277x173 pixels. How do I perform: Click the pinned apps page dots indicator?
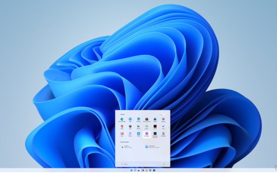[x=169, y=127]
